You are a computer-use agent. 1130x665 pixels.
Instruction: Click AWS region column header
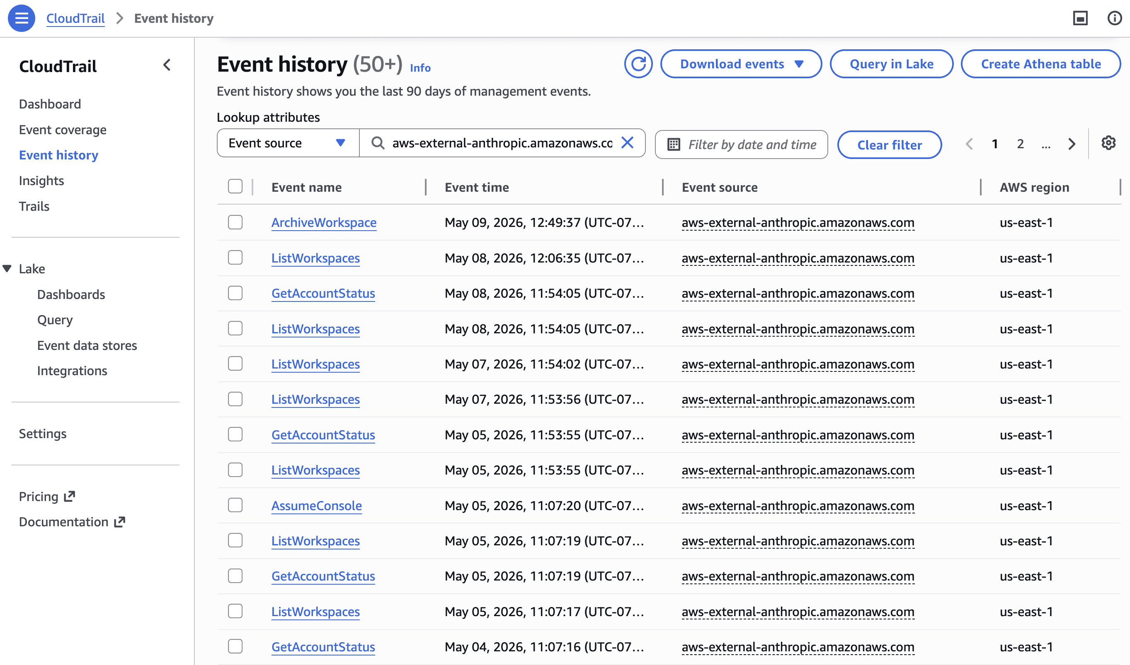1034,187
